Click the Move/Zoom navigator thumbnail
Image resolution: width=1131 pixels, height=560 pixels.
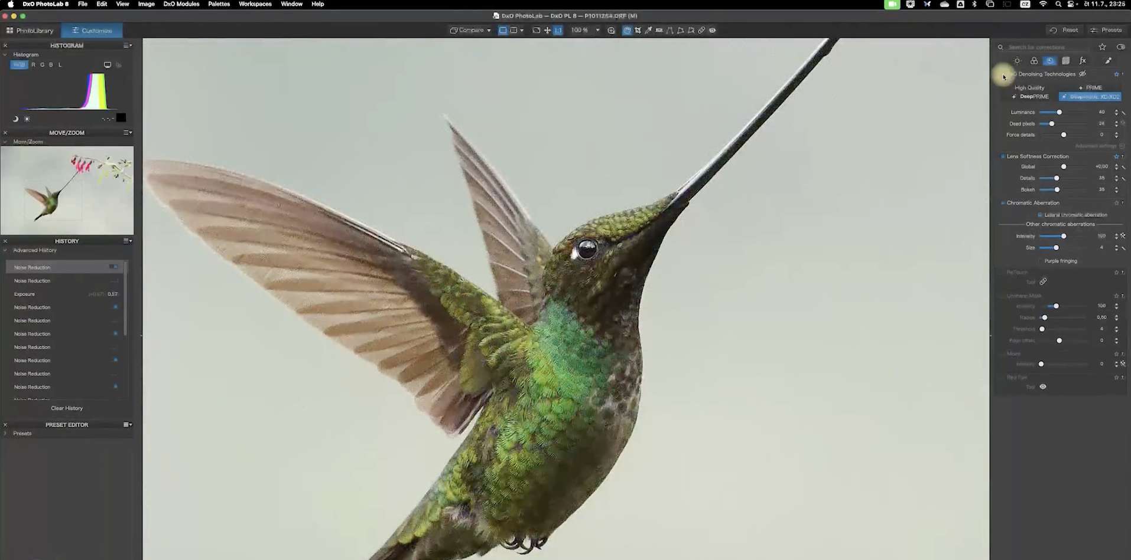[67, 190]
